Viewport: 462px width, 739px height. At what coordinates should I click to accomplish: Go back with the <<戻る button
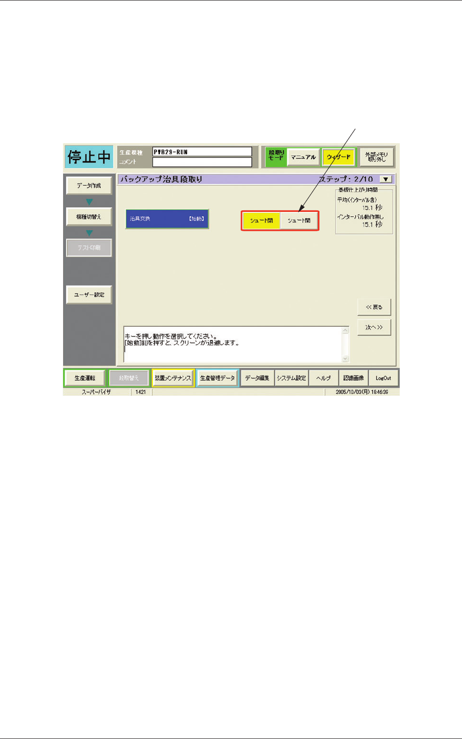click(x=374, y=307)
